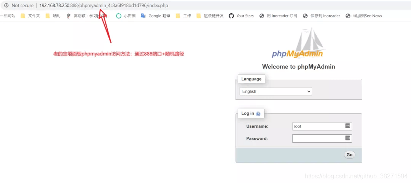
Task: Click the Password: label
Action: pyautogui.click(x=257, y=138)
